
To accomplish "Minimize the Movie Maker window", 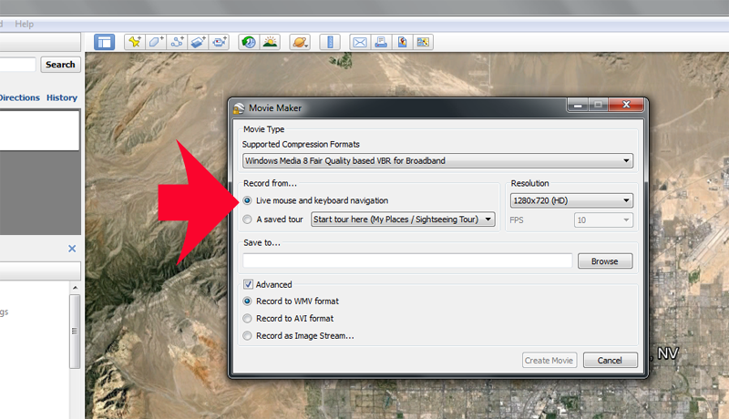I will coord(578,106).
